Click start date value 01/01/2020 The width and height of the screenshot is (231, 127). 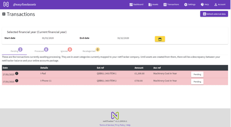48,38
